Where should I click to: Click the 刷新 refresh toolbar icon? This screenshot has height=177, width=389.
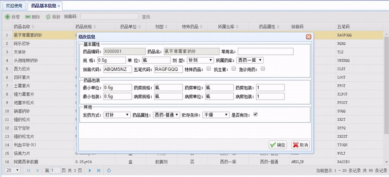tap(48, 17)
